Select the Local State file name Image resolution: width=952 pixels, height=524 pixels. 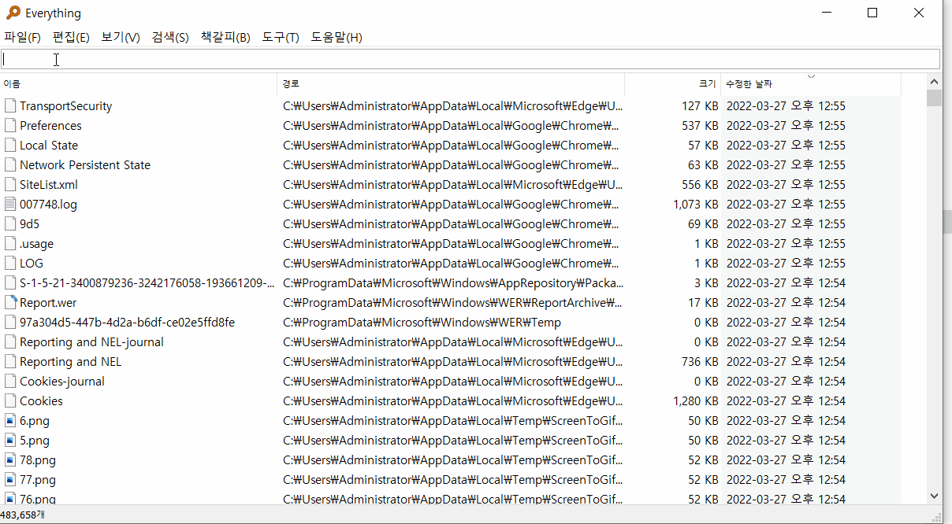[49, 145]
